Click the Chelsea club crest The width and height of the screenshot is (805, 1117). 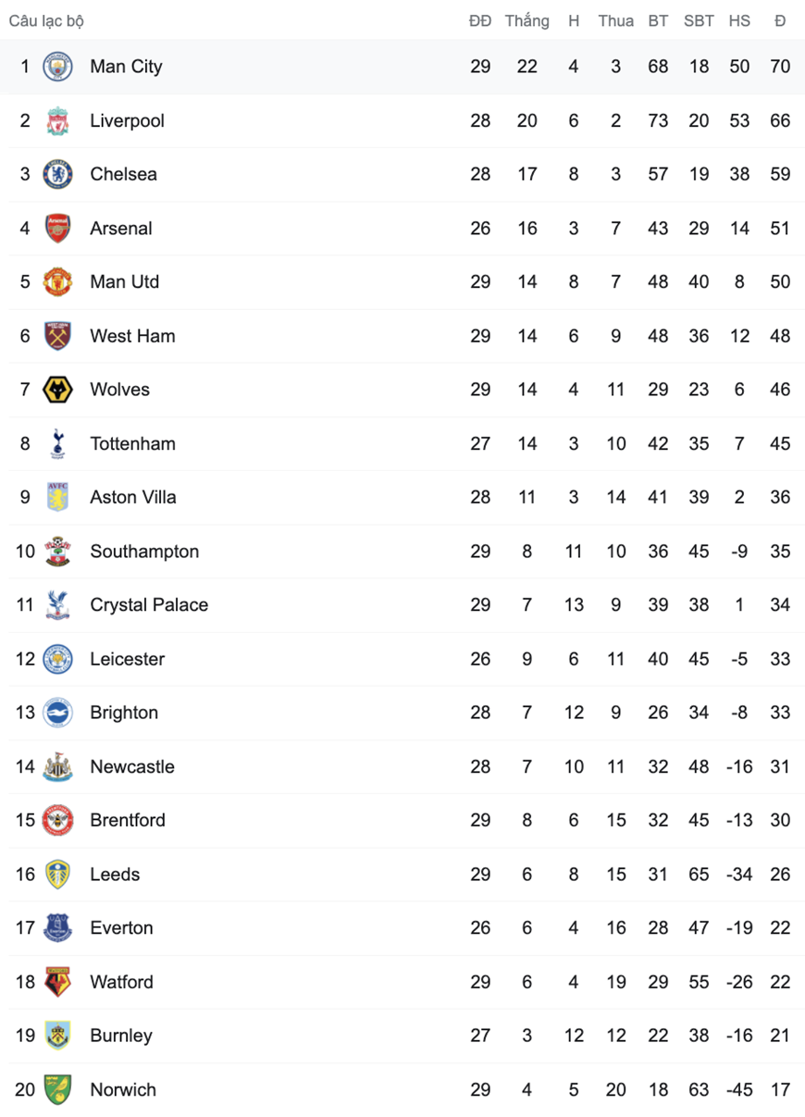[58, 174]
